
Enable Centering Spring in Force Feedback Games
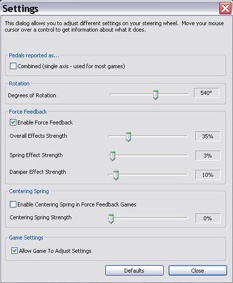point(13,204)
